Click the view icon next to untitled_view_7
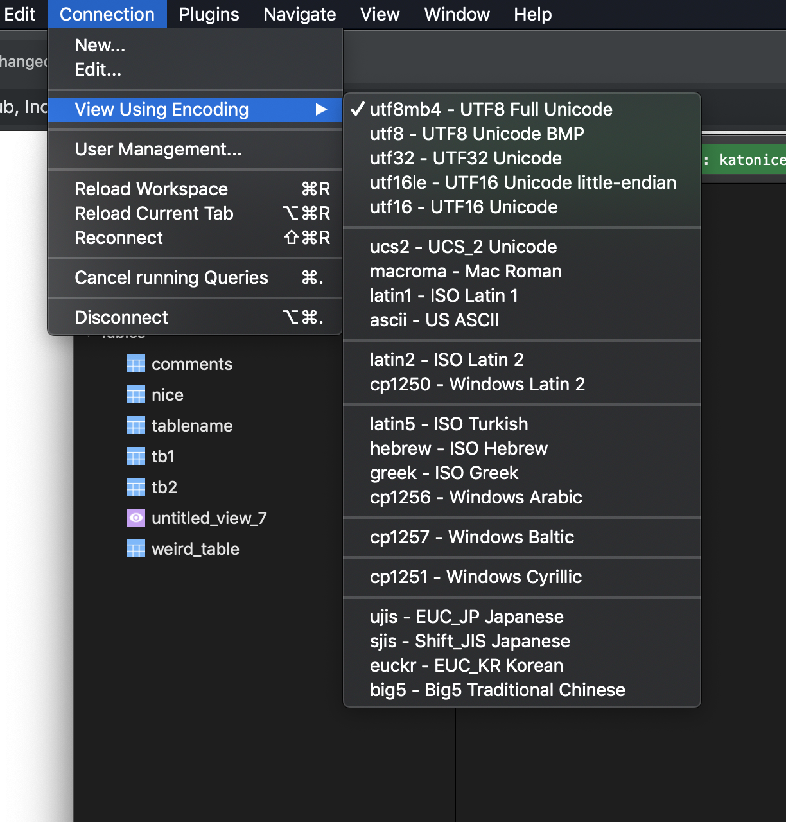The image size is (786, 822). (135, 518)
